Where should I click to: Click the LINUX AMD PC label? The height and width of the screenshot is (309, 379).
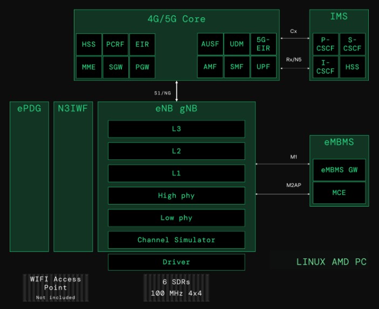[x=332, y=262]
